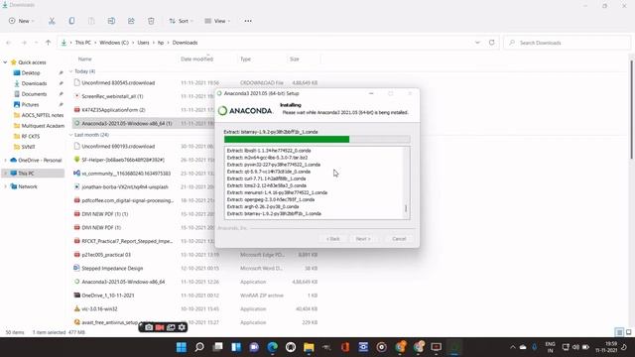The width and height of the screenshot is (635, 357).
Task: Open ScreenRec gallery icon
Action: (x=171, y=327)
